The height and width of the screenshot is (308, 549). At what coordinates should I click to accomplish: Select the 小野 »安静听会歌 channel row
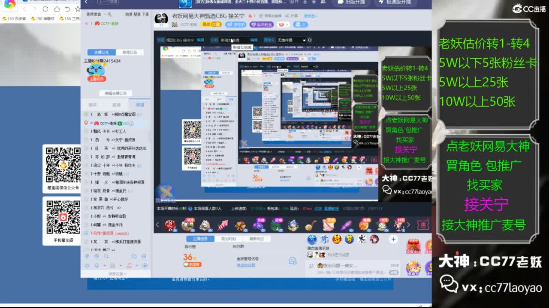pyautogui.click(x=116, y=216)
